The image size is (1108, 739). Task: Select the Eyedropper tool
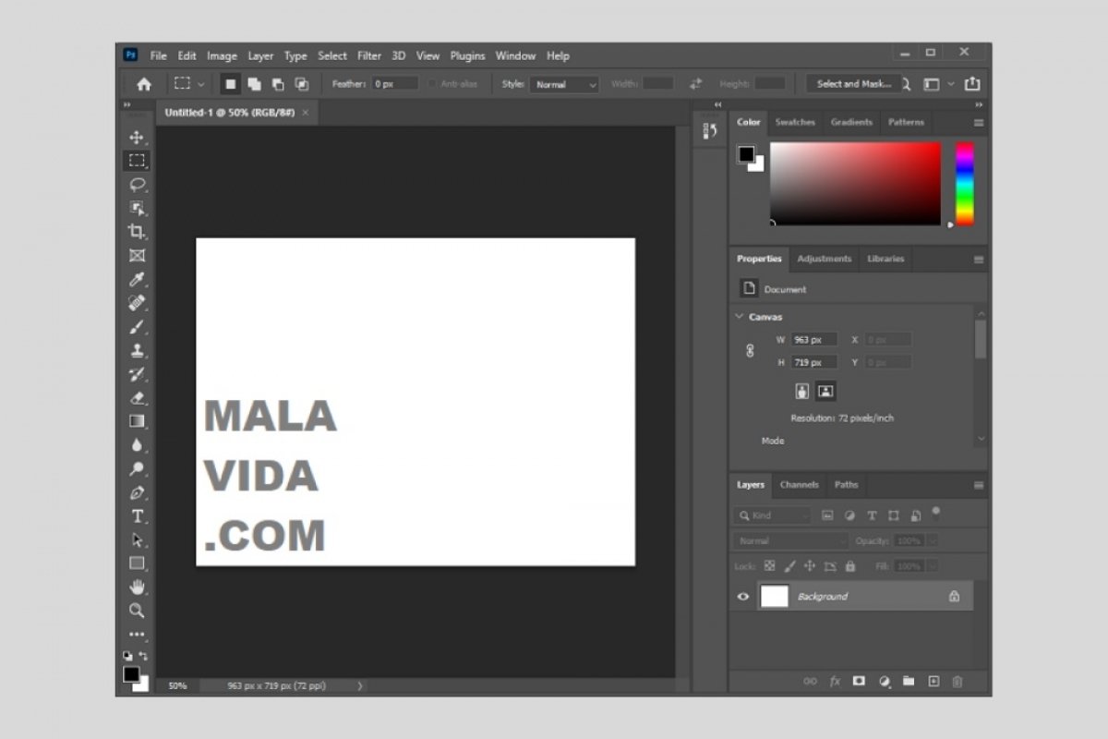(x=137, y=279)
